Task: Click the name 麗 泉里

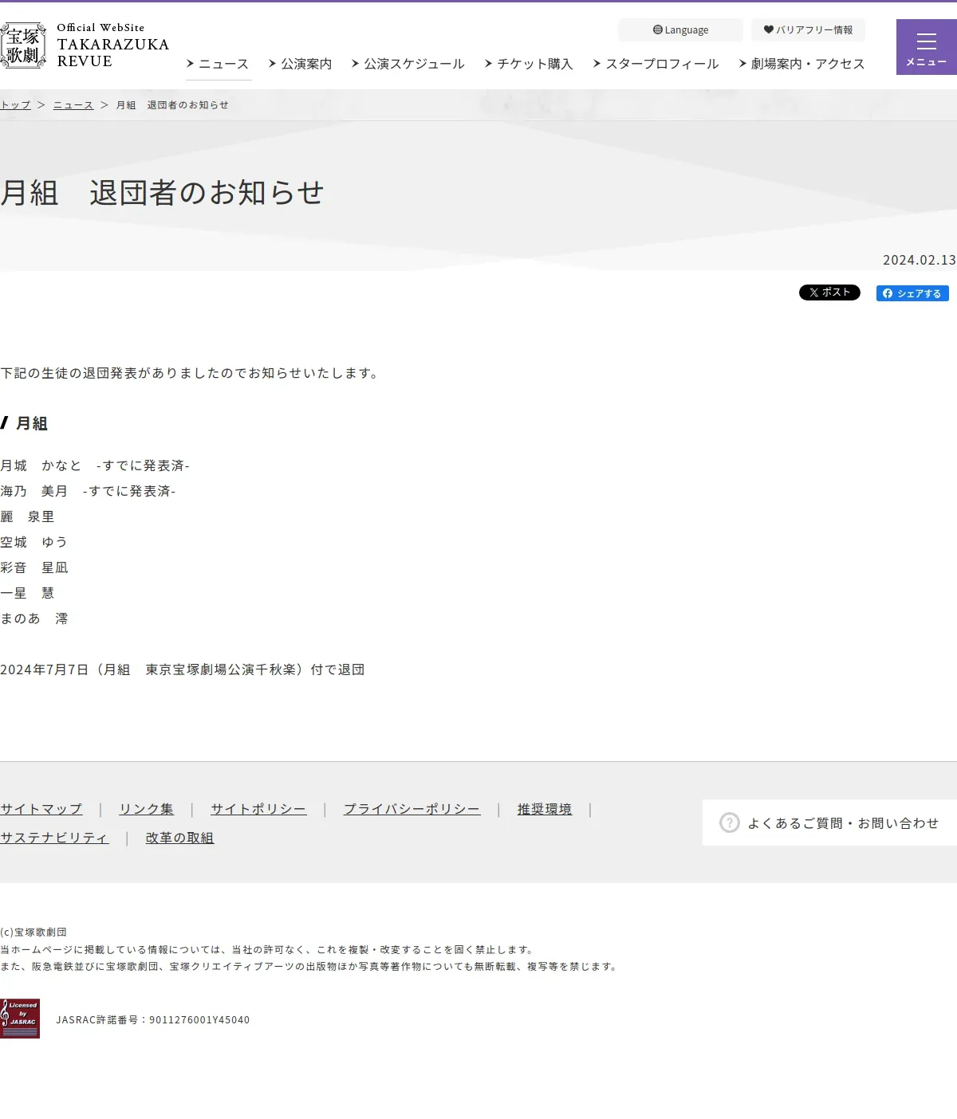Action: (27, 516)
